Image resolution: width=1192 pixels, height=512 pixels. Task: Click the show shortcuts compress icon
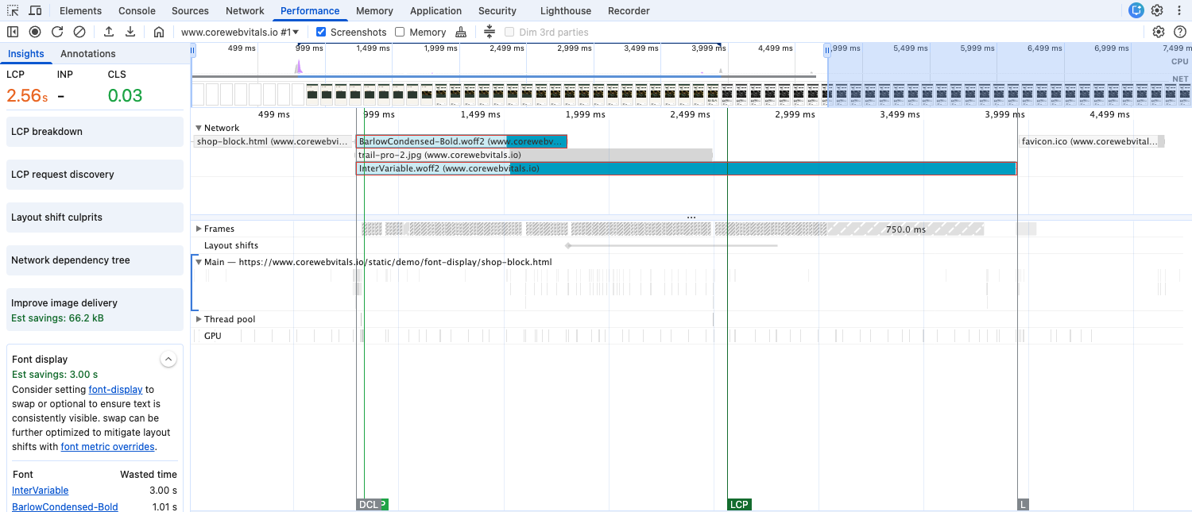(489, 32)
